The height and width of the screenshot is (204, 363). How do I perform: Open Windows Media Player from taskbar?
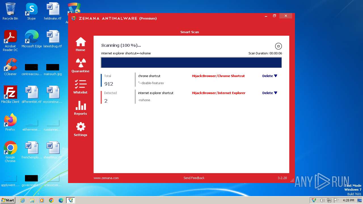click(42, 200)
